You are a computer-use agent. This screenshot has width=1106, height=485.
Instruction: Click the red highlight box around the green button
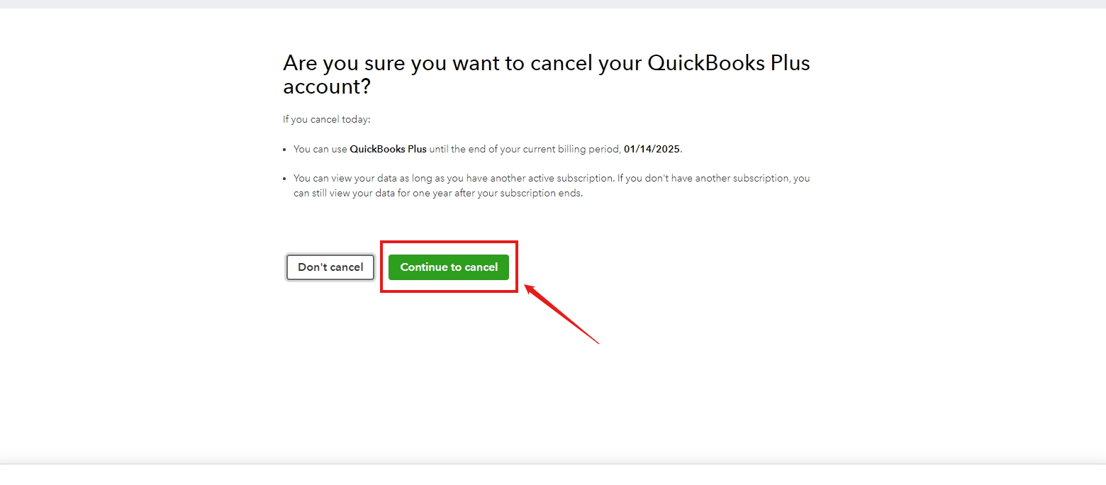pyautogui.click(x=449, y=242)
